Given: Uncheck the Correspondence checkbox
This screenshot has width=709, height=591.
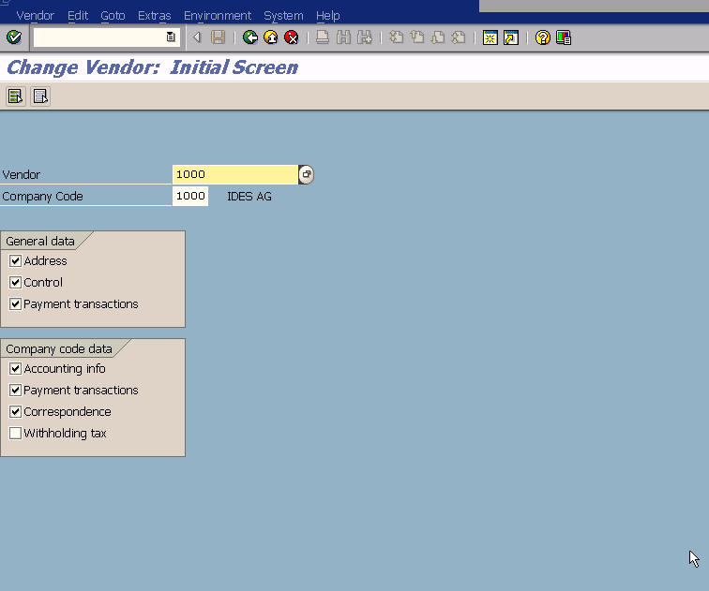Looking at the screenshot, I should point(15,412).
